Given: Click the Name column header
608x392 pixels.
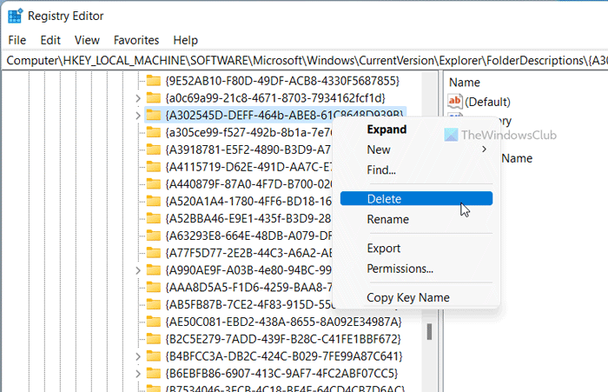Looking at the screenshot, I should pyautogui.click(x=465, y=82).
